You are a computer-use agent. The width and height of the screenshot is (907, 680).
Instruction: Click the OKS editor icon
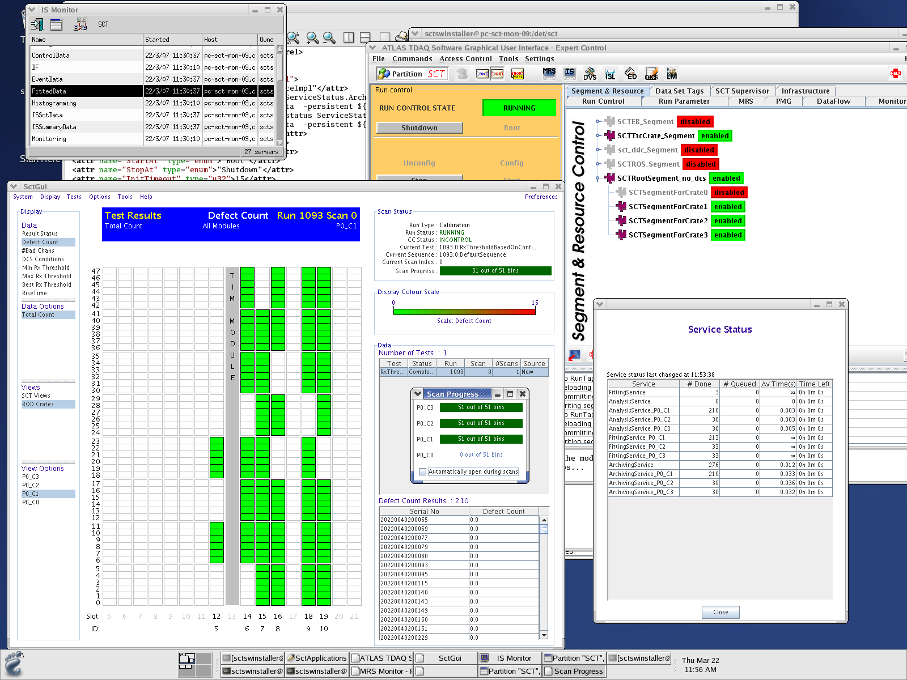pyautogui.click(x=651, y=74)
